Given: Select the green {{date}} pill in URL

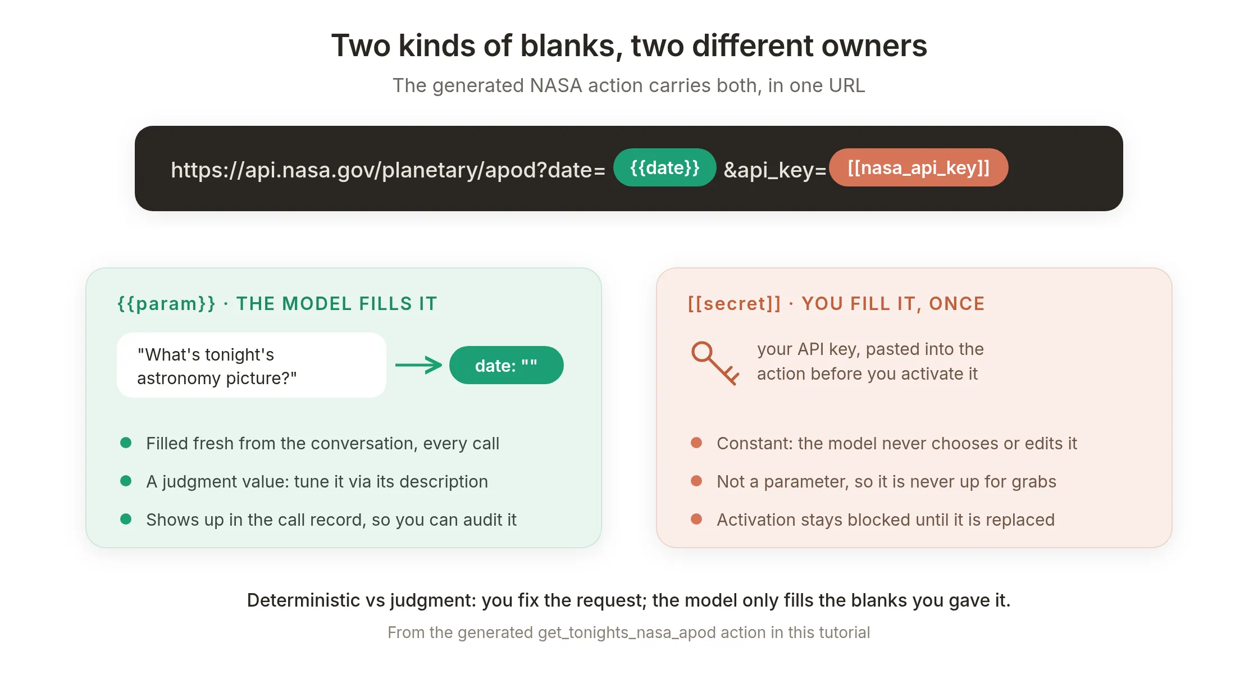Looking at the screenshot, I should point(664,167).
